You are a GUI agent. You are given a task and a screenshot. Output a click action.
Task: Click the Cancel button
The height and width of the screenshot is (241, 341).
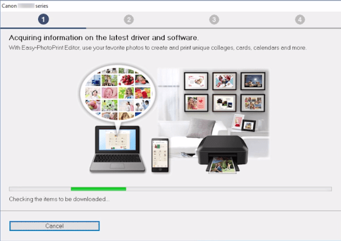54,226
